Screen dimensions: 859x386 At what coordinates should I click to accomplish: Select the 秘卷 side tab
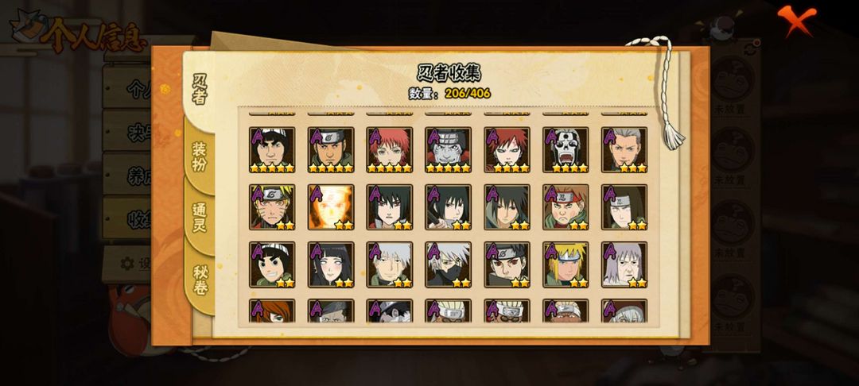200,280
